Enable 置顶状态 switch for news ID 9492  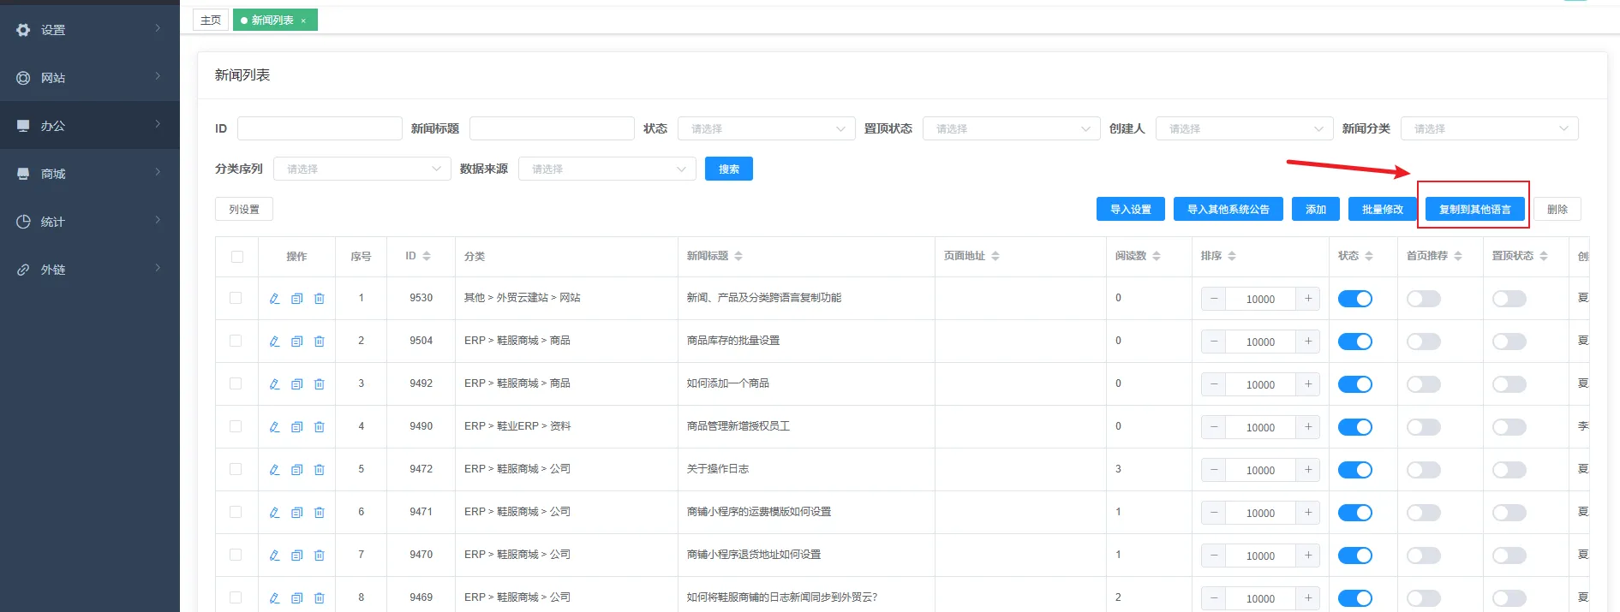[1509, 384]
